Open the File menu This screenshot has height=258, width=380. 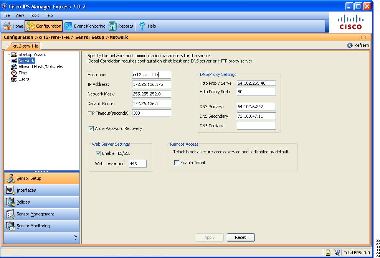pyautogui.click(x=7, y=15)
